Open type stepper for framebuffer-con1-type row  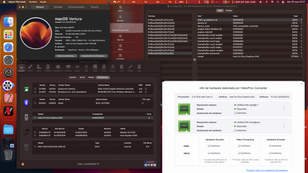click(x=301, y=41)
